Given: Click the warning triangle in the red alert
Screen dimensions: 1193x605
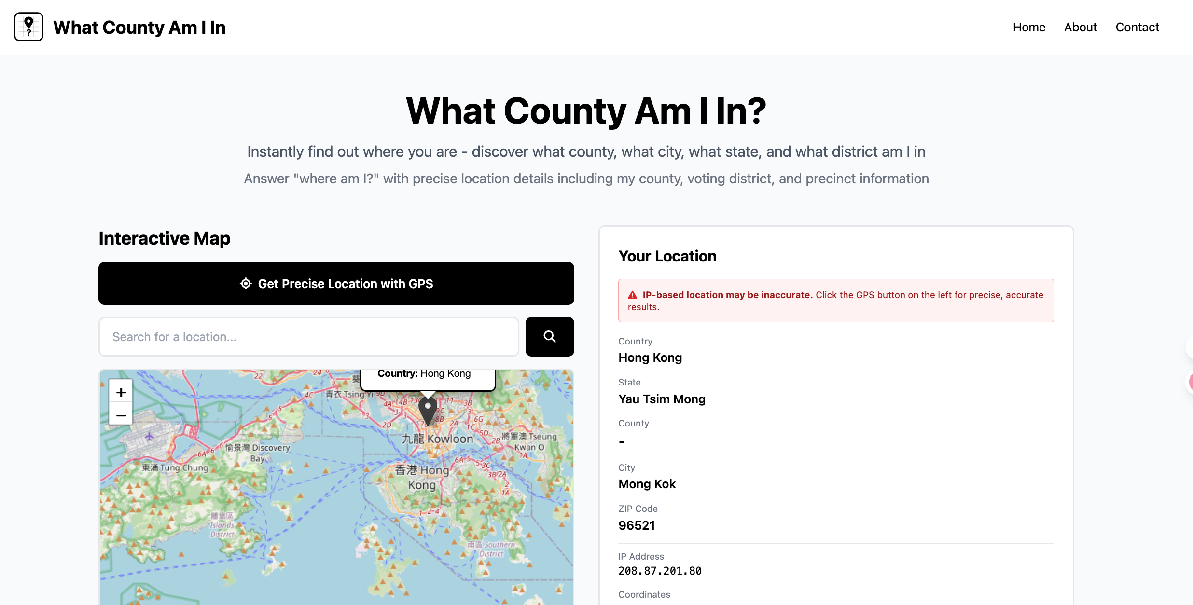Looking at the screenshot, I should (x=632, y=294).
